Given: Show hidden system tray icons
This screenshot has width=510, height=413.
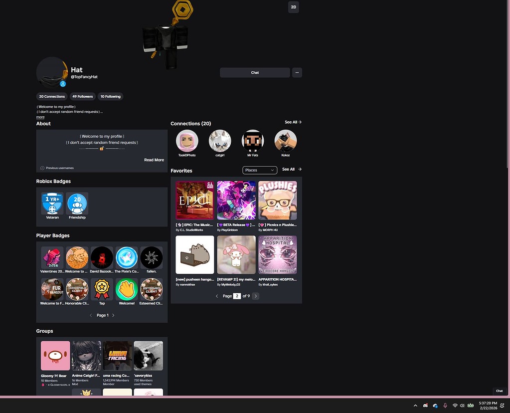Looking at the screenshot, I should (x=415, y=406).
